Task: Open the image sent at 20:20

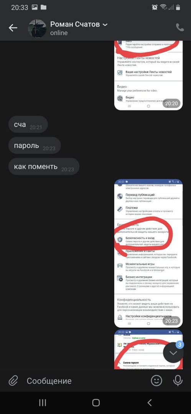Action: click(148, 76)
